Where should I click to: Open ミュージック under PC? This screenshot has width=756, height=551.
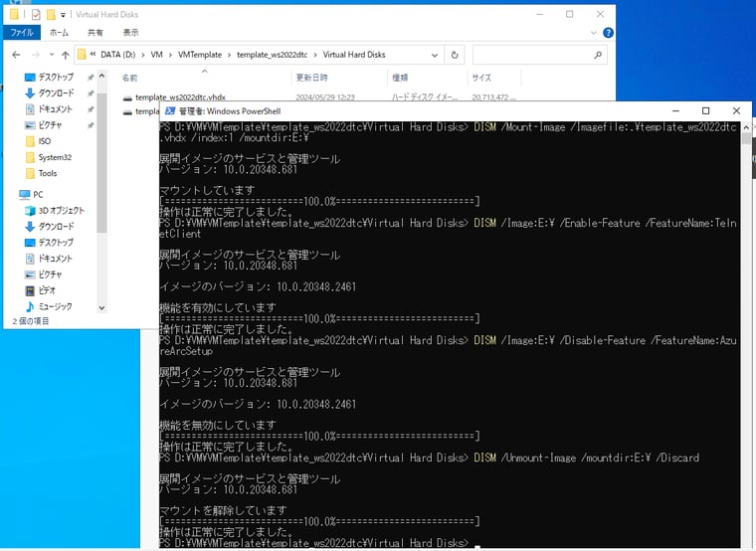55,306
